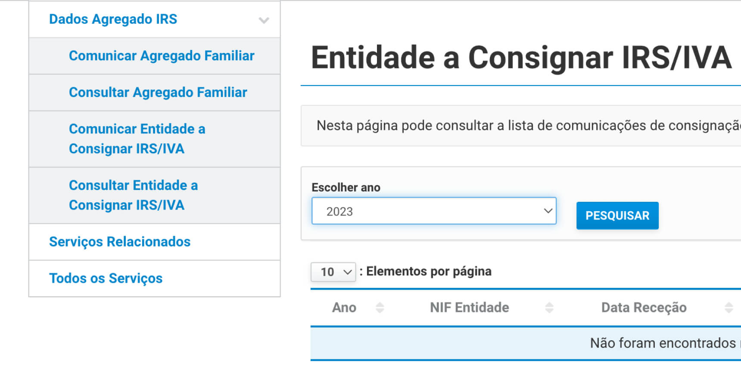Open Comunicar Agregado Familiar
This screenshot has height=370, width=741.
[162, 56]
